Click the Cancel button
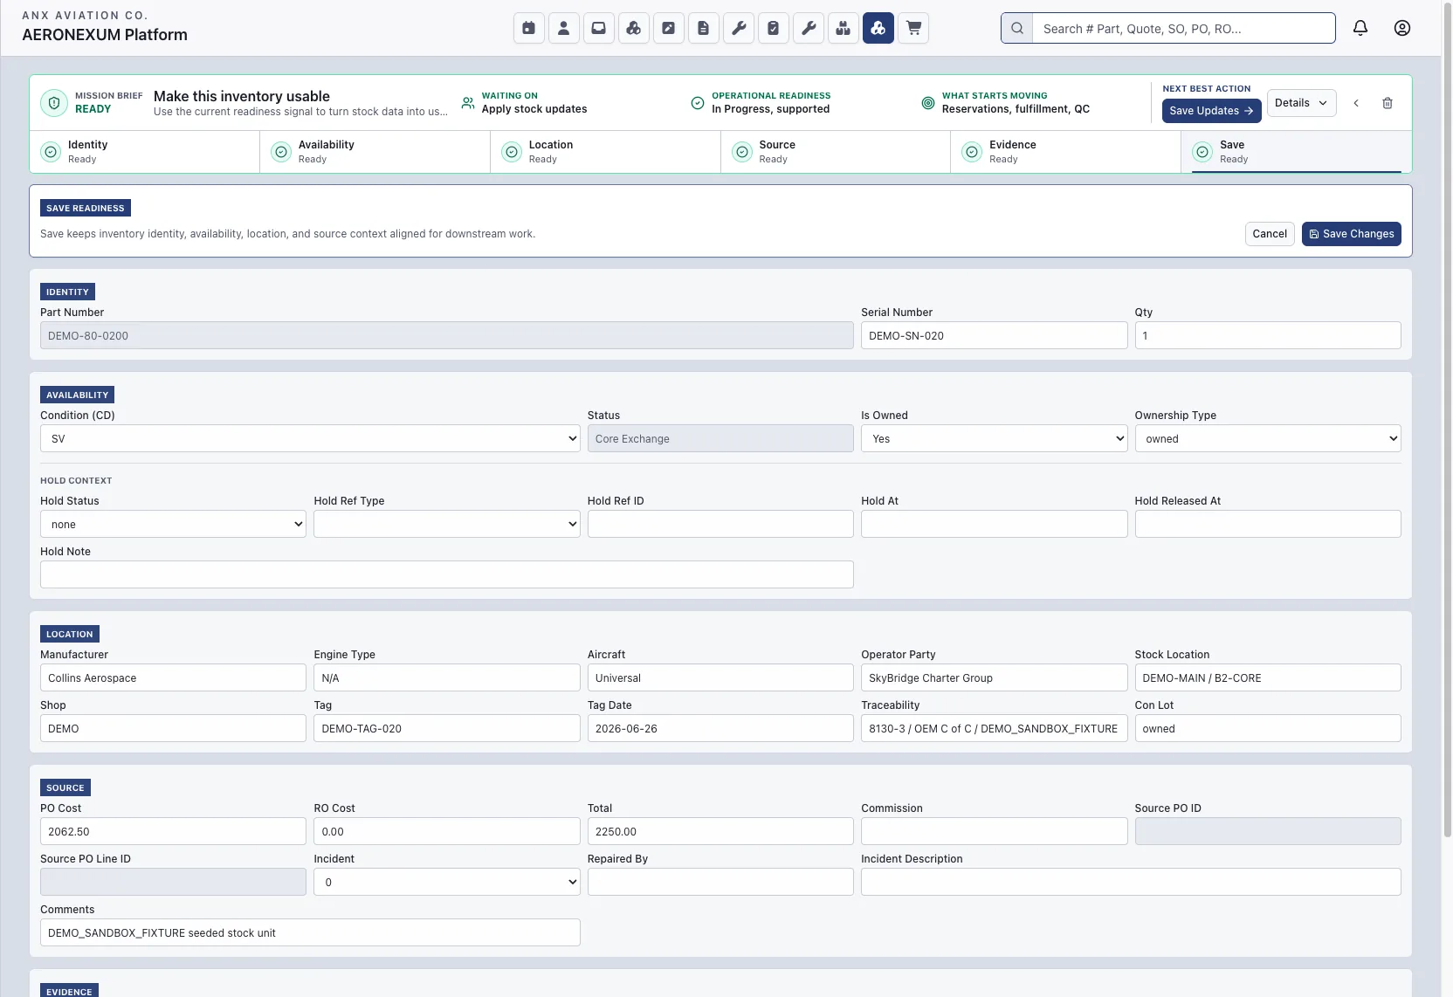 (1270, 234)
